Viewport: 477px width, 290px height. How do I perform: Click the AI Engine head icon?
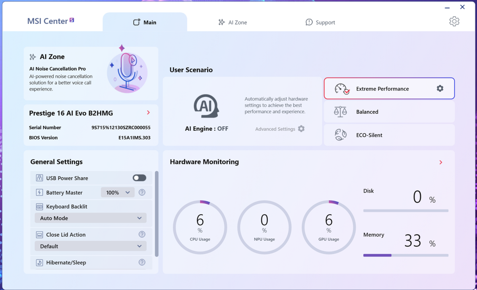(x=206, y=106)
